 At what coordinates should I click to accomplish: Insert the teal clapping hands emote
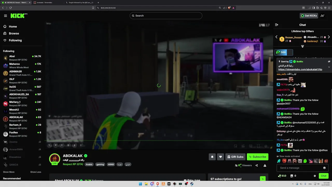click(279, 161)
